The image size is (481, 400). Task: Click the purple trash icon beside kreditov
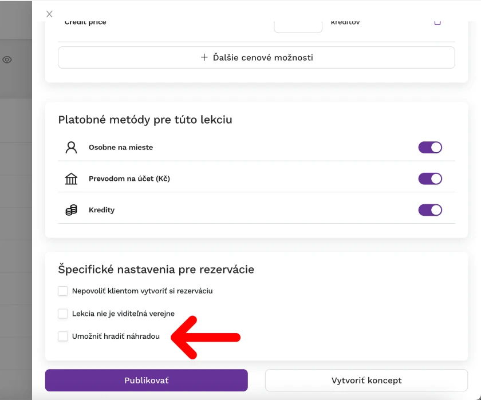(x=437, y=23)
